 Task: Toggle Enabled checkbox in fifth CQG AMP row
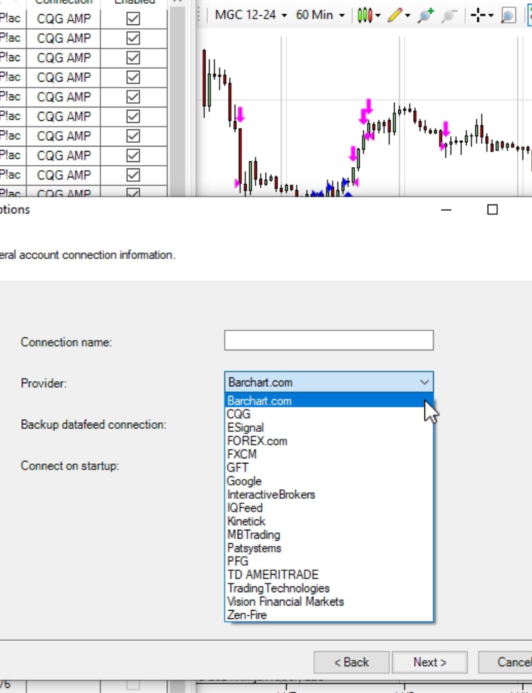point(133,96)
